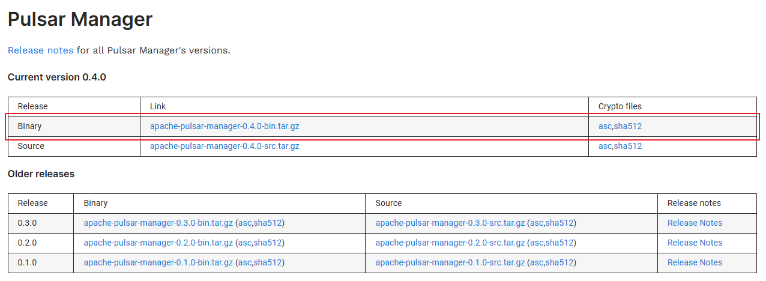
Task: Download apache-pulsar-manager-0.4.0-src.tar.gz
Action: (225, 146)
